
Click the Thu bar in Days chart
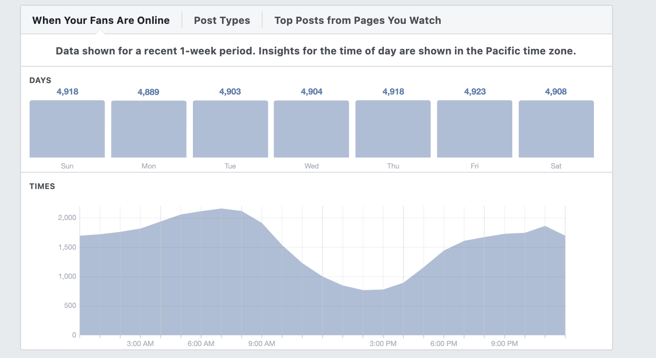tap(393, 129)
